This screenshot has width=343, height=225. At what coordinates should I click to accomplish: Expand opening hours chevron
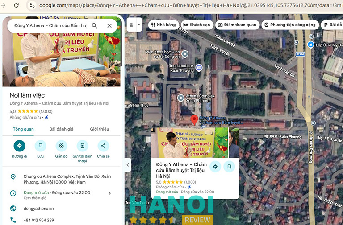[x=109, y=193]
